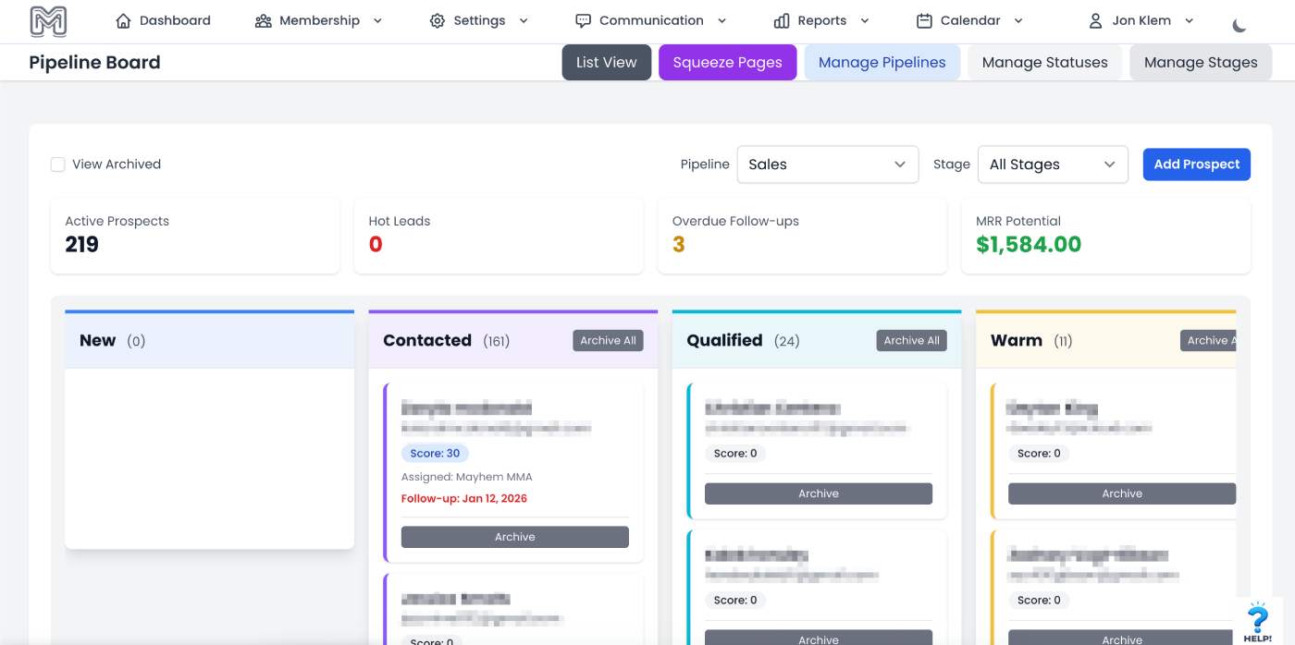Archive all Contacted prospects

[x=608, y=341]
